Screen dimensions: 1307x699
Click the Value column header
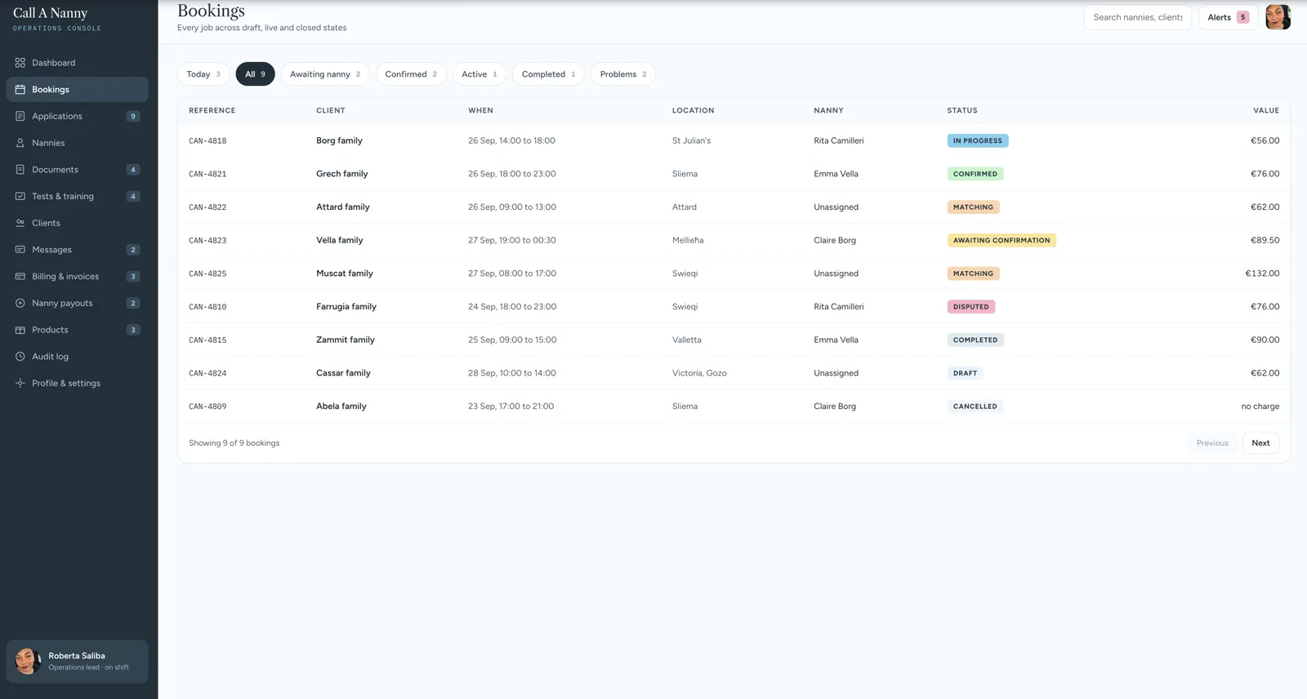pos(1266,110)
